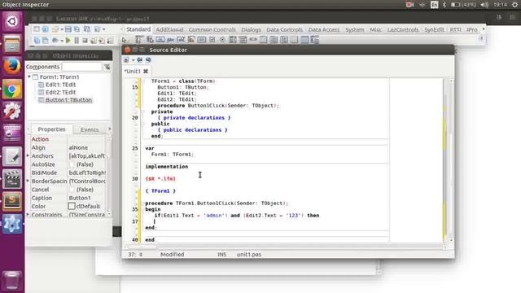The width and height of the screenshot is (521, 293).
Task: Click the green Run arrow icon
Action: pyautogui.click(x=68, y=40)
